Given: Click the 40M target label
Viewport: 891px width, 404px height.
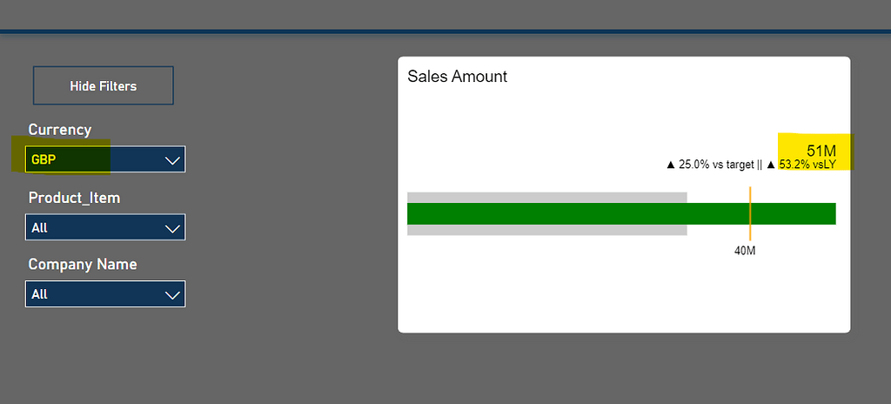Looking at the screenshot, I should (x=745, y=252).
